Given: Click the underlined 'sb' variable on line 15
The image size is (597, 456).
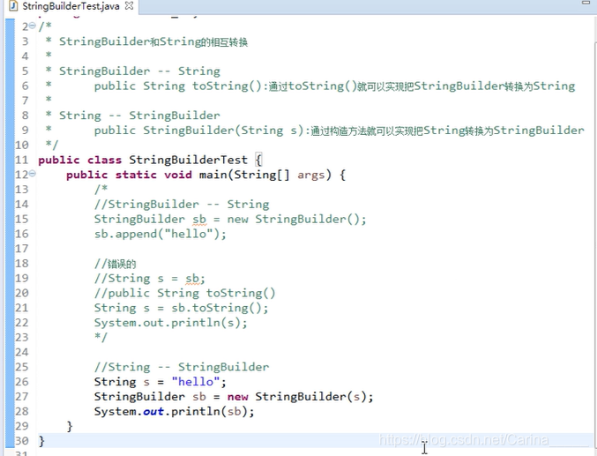Looking at the screenshot, I should point(199,220).
